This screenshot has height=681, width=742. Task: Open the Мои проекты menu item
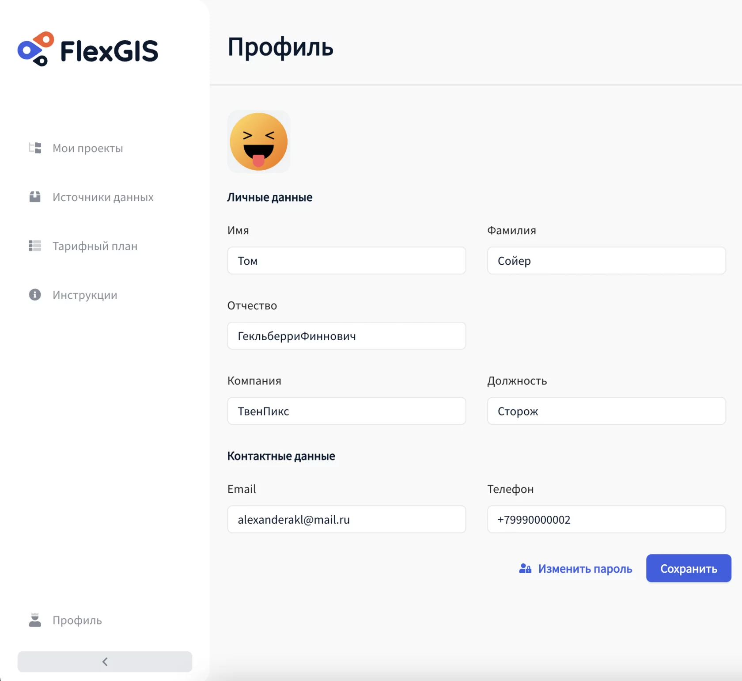(87, 148)
